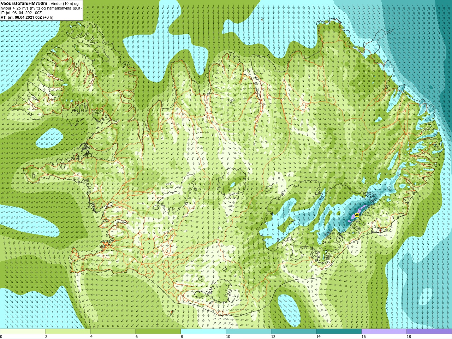Pick the turquoise 10–12 m/s legend swatch

pos(249,332)
